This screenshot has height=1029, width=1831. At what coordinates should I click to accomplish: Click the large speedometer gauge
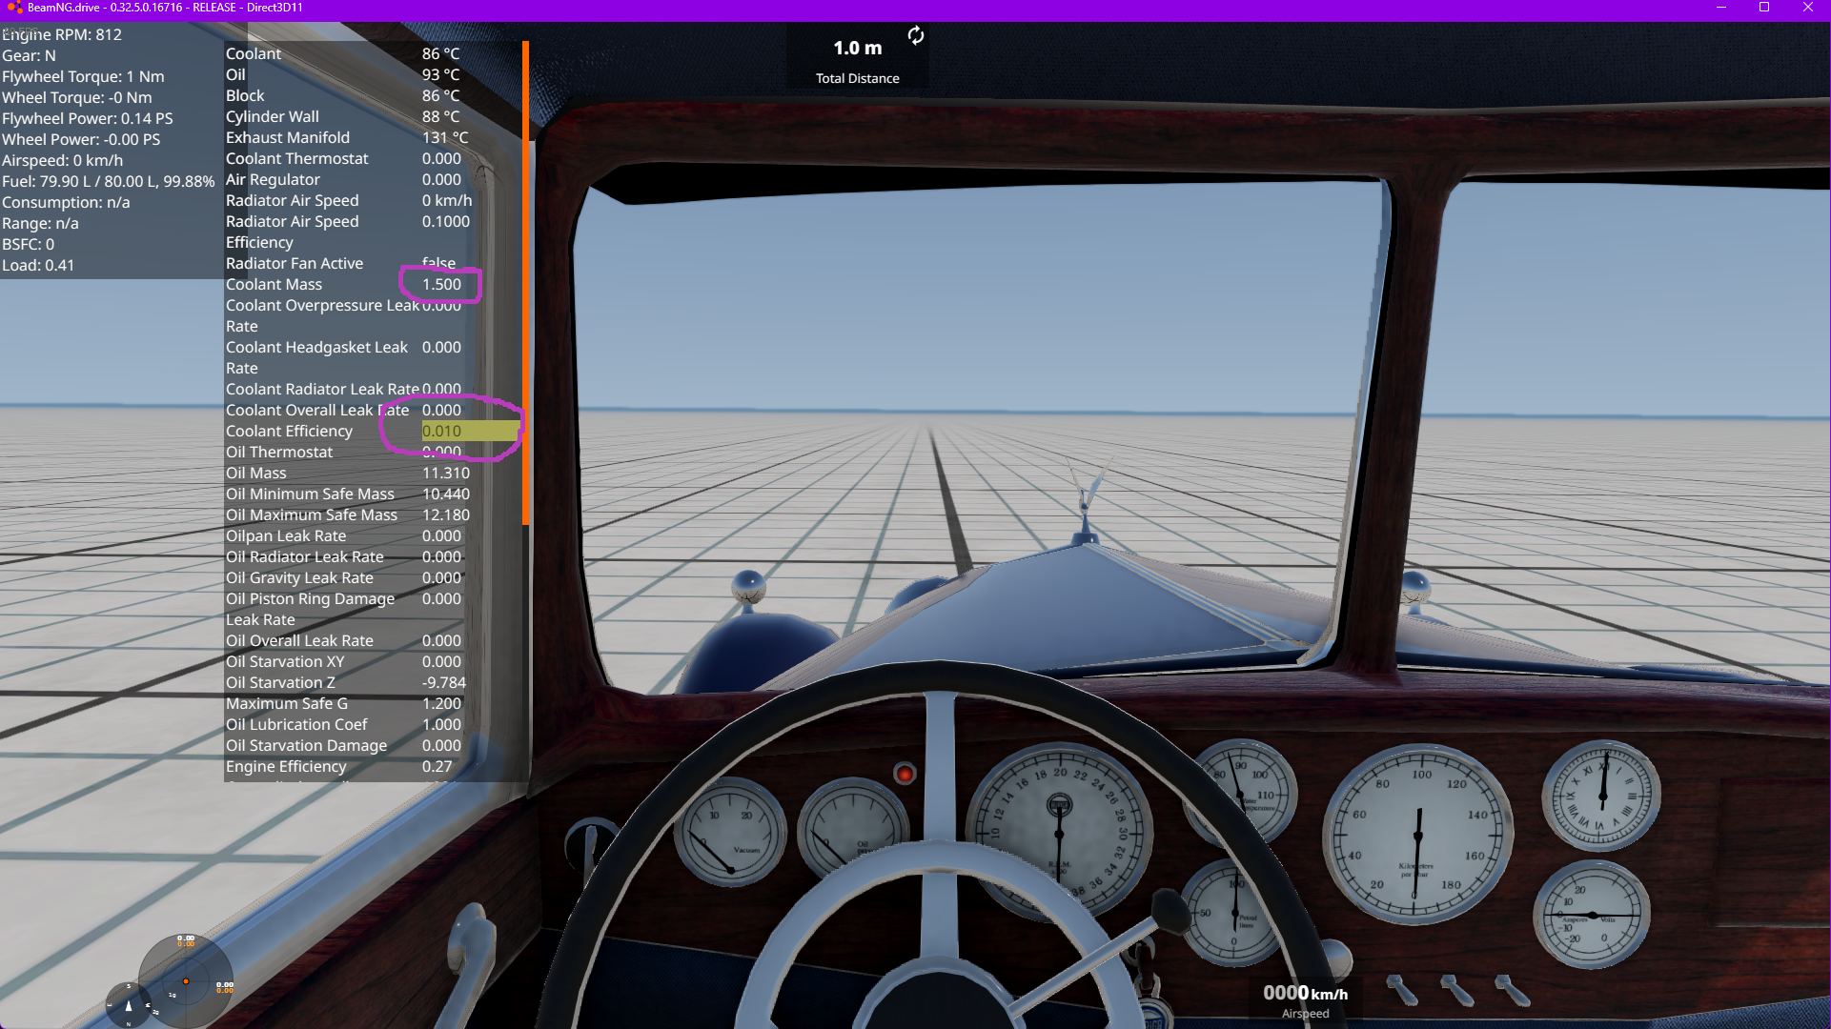[x=1417, y=836]
